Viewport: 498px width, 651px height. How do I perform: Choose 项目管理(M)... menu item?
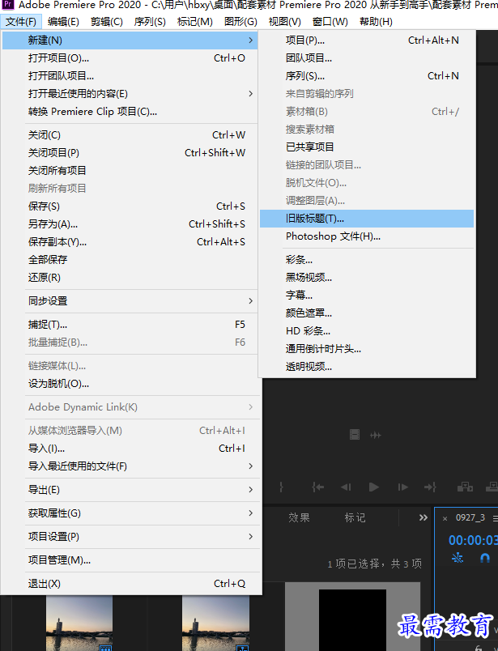click(130, 560)
